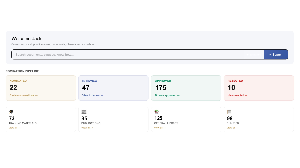Open the Review nominations link
The height and width of the screenshot is (168, 300).
click(24, 95)
